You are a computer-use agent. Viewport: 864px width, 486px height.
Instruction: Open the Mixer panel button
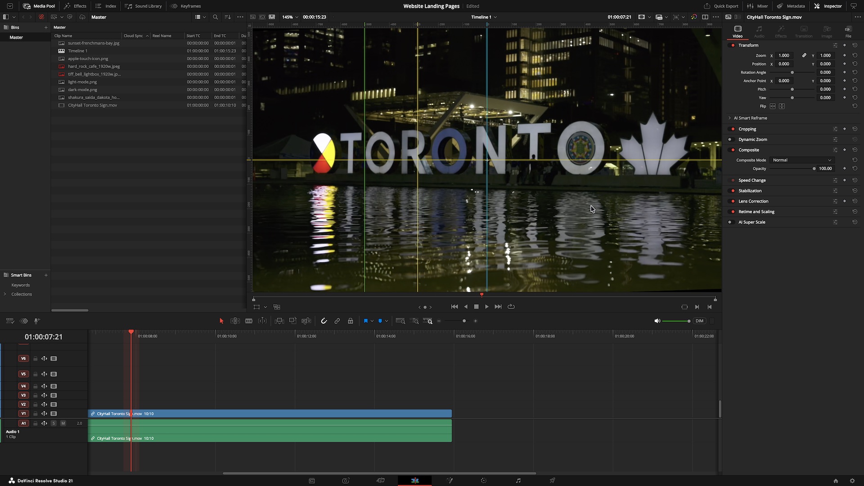(757, 6)
